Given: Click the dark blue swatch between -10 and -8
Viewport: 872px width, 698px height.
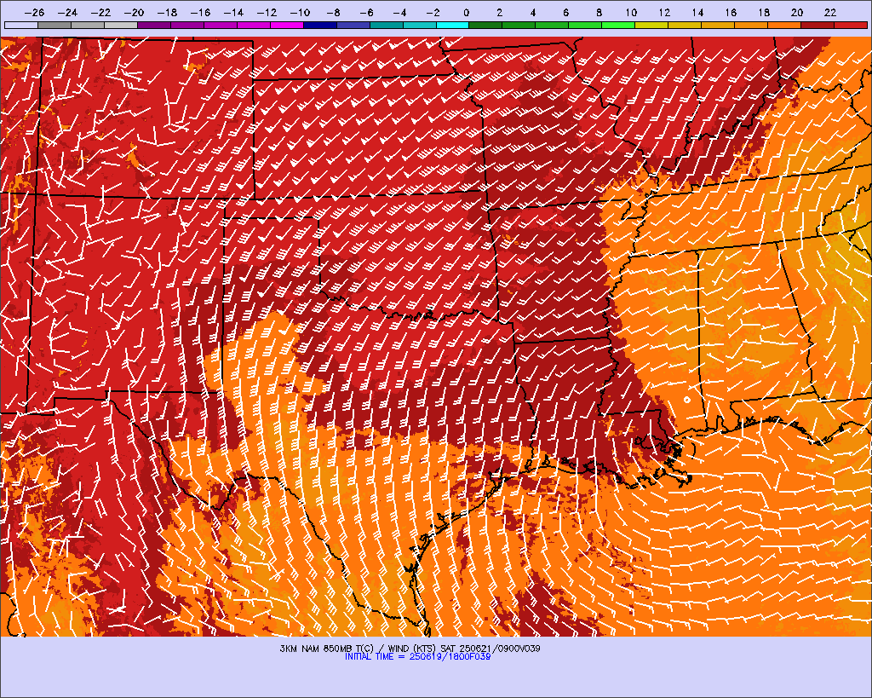Looking at the screenshot, I should [x=320, y=25].
